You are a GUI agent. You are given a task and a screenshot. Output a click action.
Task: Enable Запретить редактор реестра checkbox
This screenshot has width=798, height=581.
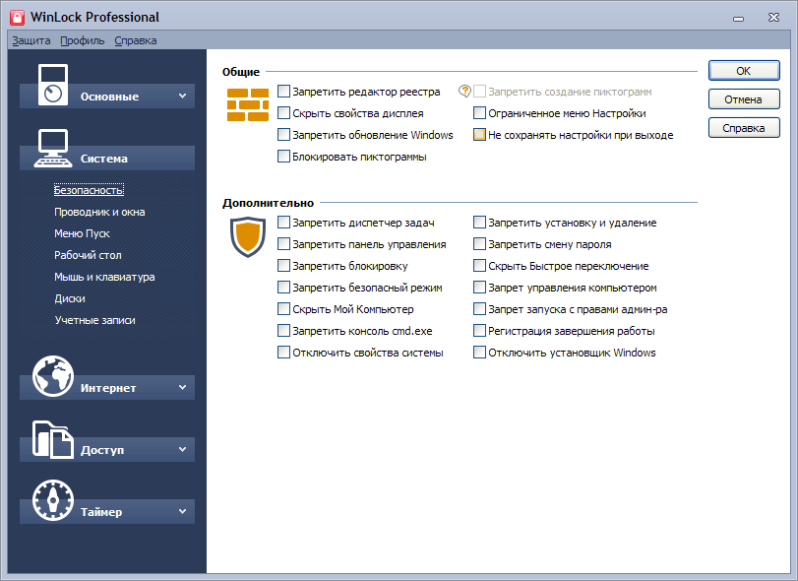pyautogui.click(x=284, y=92)
